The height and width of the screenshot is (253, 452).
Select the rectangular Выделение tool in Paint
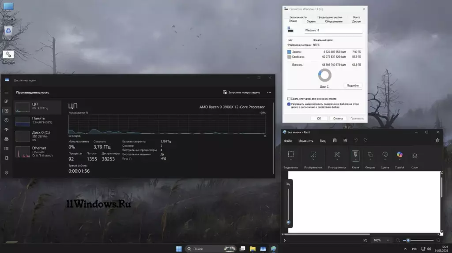(291, 154)
